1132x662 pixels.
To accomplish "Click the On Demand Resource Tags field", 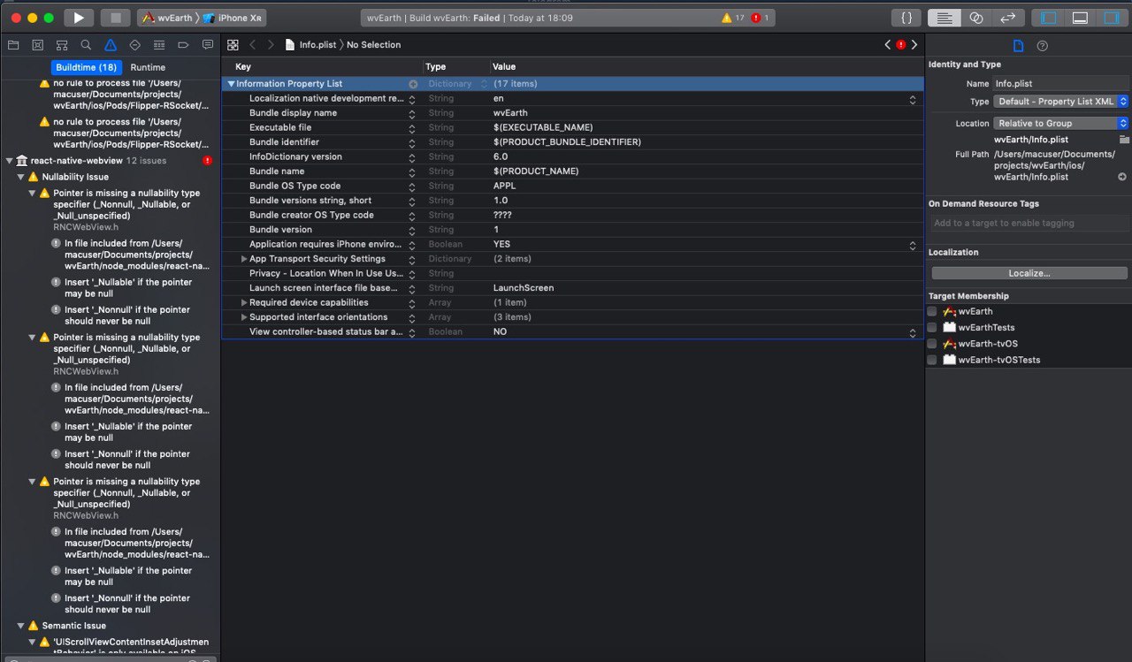I will pyautogui.click(x=1029, y=223).
